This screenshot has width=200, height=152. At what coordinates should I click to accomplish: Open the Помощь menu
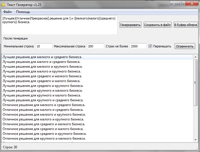click(x=23, y=12)
